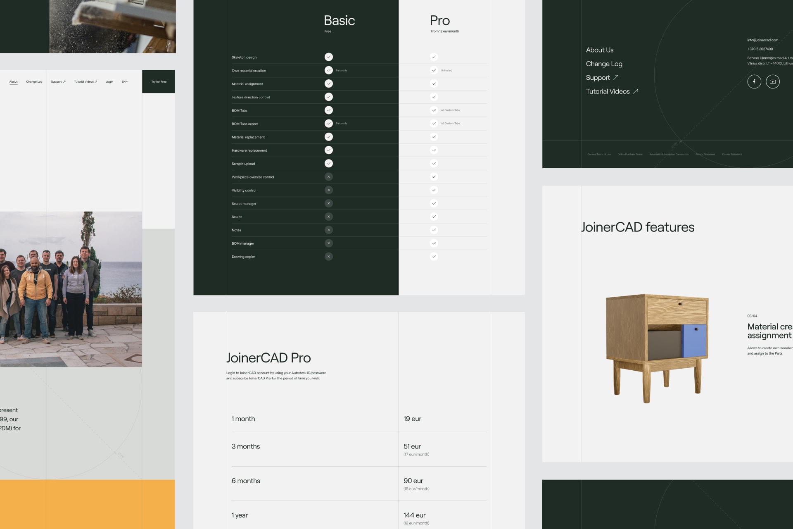793x529 pixels.
Task: Click the Basic checkmark for Skeleton design
Action: pos(329,57)
